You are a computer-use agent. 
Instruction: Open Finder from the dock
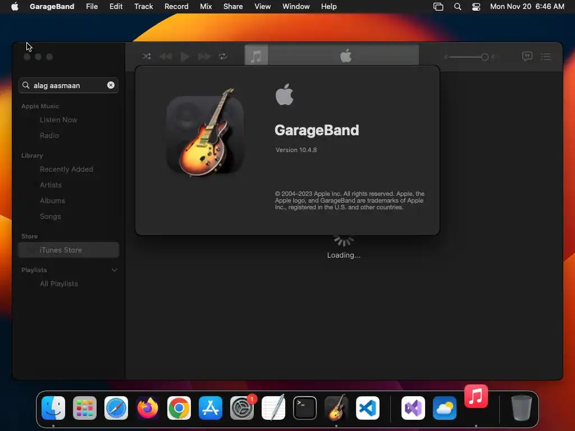point(53,408)
